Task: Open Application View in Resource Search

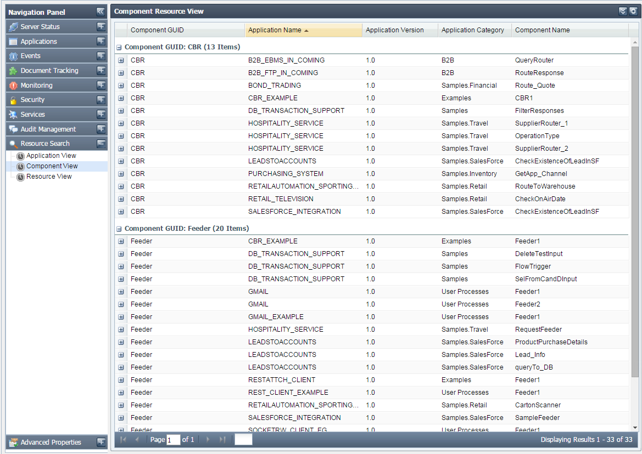Action: [x=51, y=156]
